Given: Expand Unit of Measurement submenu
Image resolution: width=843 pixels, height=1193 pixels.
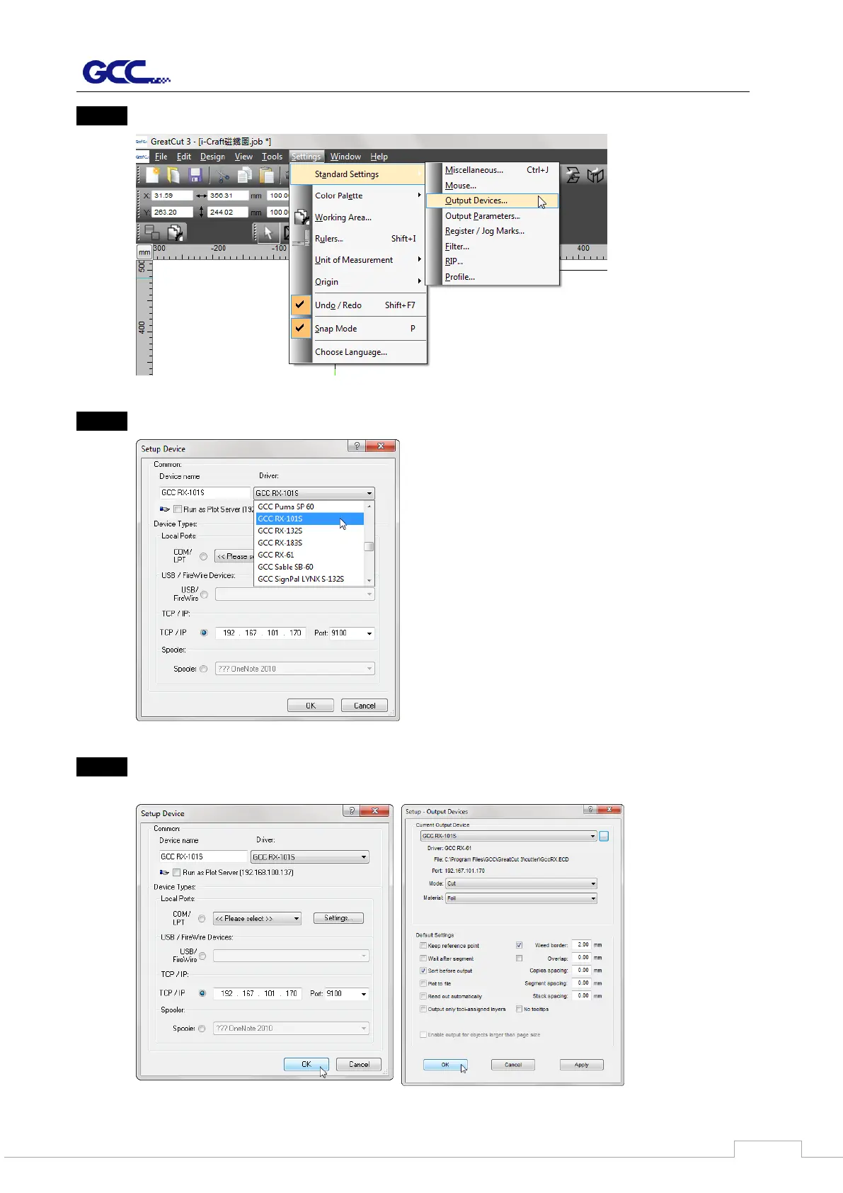Looking at the screenshot, I should [x=360, y=260].
